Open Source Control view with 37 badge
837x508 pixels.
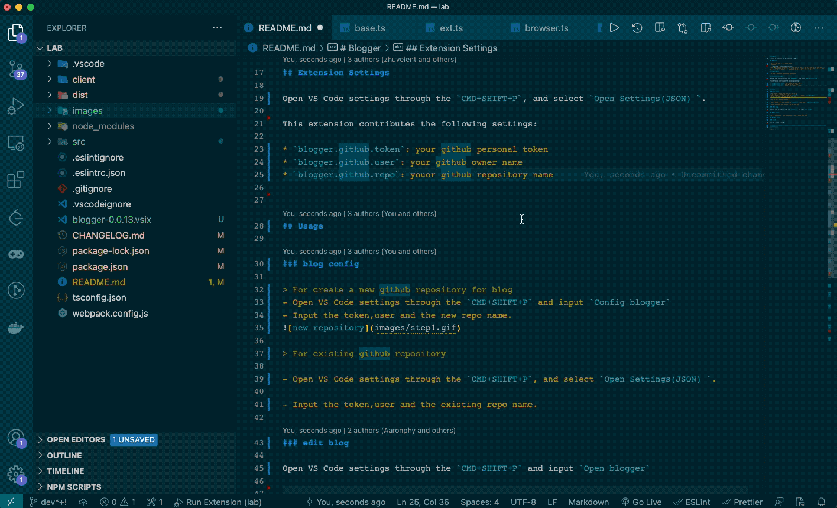pyautogui.click(x=16, y=70)
